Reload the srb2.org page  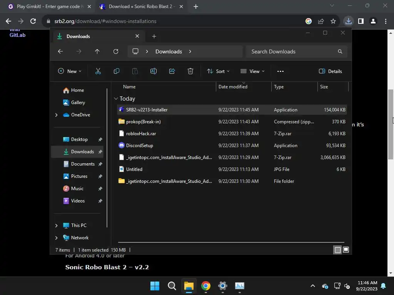tap(33, 22)
